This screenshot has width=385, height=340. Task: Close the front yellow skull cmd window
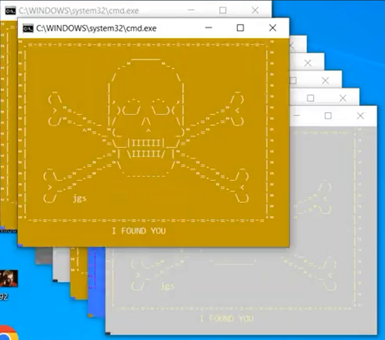[272, 28]
